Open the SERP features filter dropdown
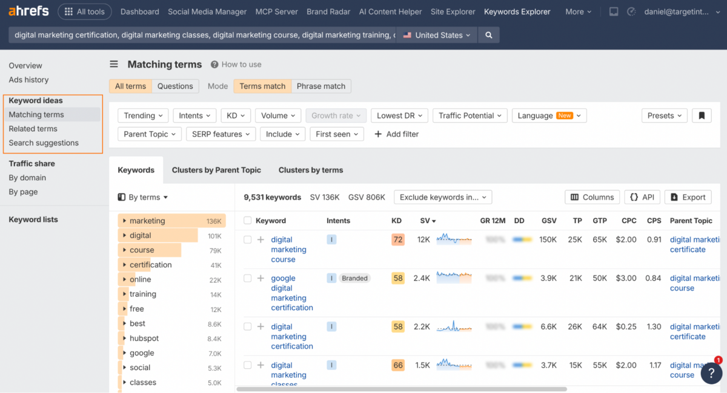 (221, 134)
